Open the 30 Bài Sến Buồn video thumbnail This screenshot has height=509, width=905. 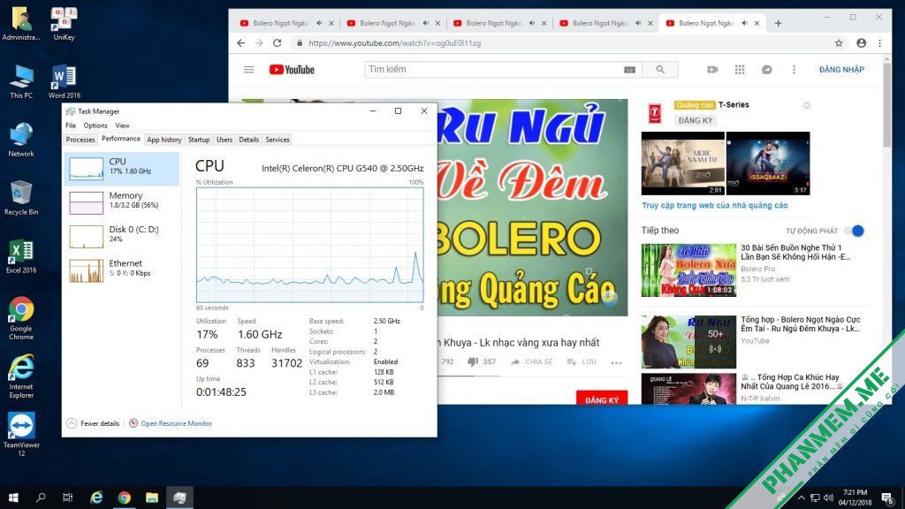[688, 270]
